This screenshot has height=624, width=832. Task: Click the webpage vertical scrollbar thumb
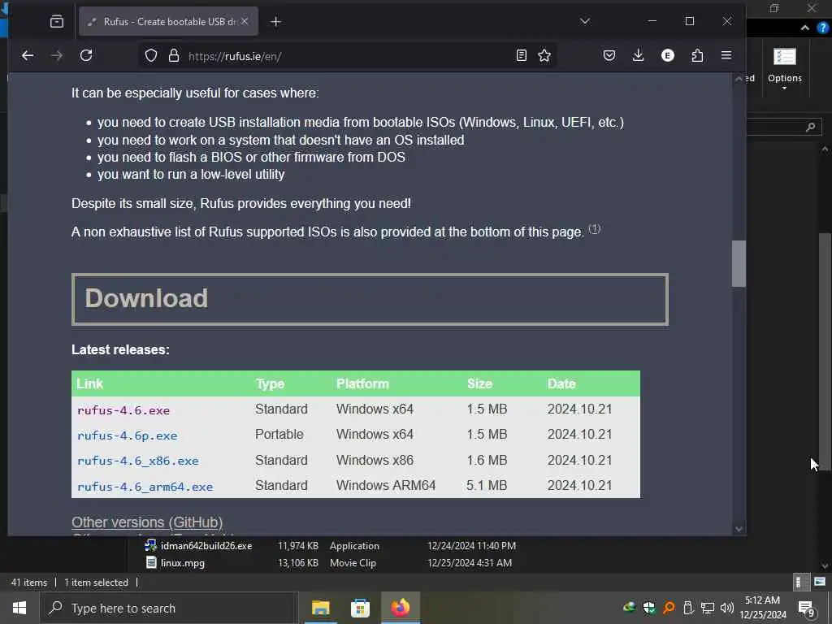[x=738, y=264]
